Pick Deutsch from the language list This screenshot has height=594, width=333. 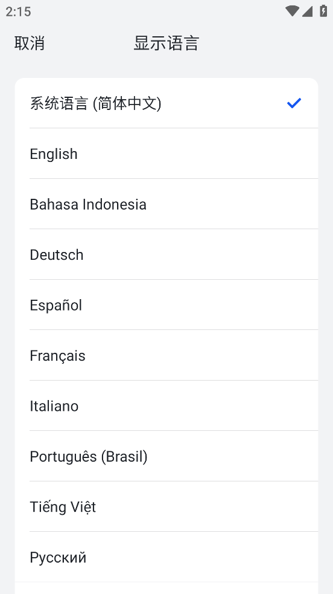click(x=166, y=254)
